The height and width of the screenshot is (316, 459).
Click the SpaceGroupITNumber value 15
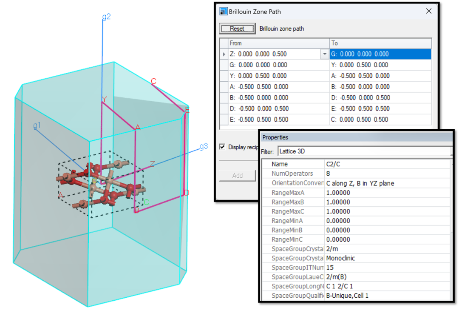pos(387,268)
